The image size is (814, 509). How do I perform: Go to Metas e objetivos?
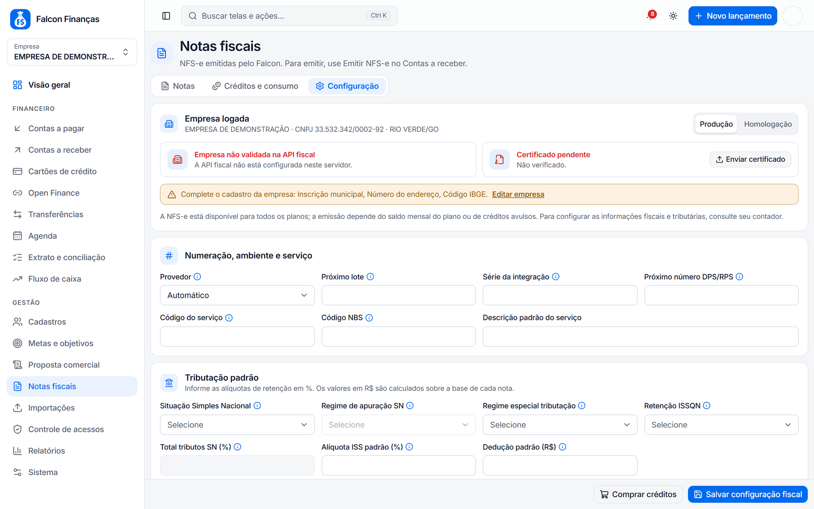tap(72, 343)
